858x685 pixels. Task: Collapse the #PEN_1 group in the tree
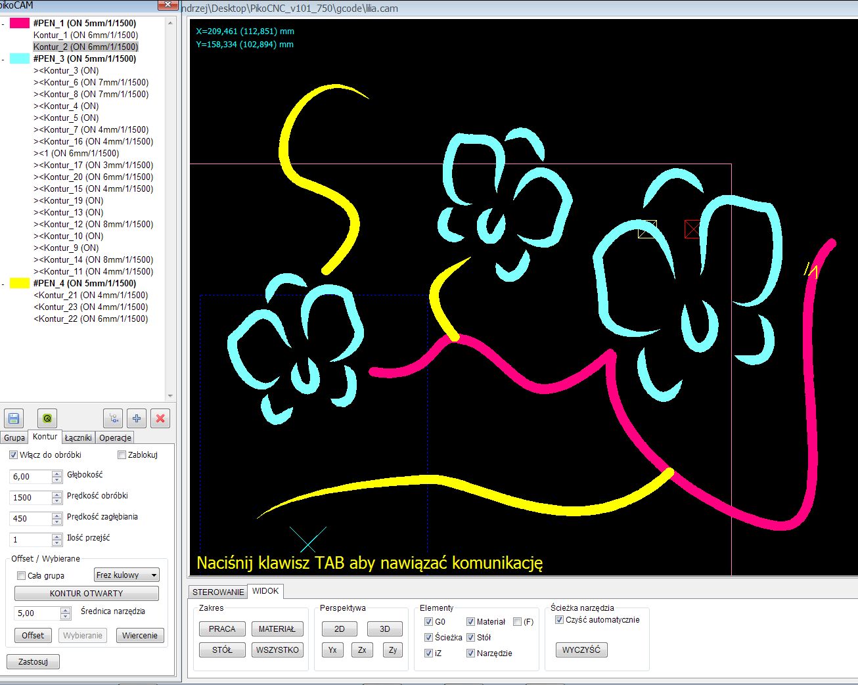[x=3, y=24]
